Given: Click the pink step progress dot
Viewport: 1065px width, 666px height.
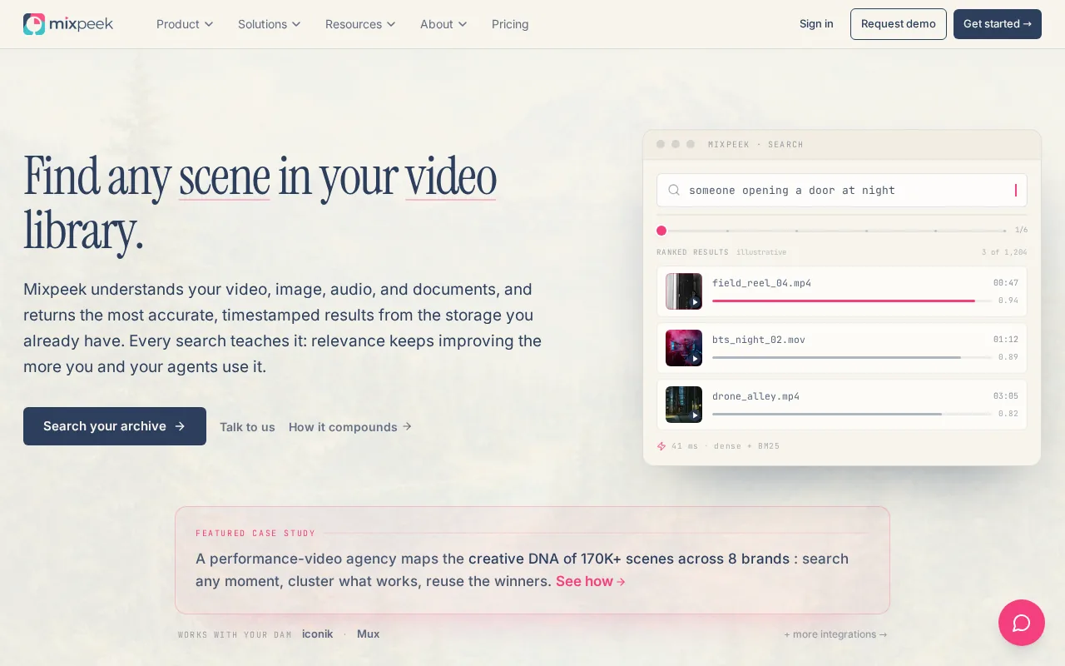Looking at the screenshot, I should (661, 231).
